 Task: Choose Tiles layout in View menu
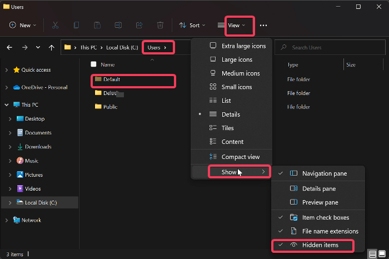point(227,128)
